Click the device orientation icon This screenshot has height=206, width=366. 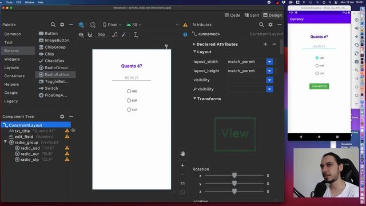[93, 25]
